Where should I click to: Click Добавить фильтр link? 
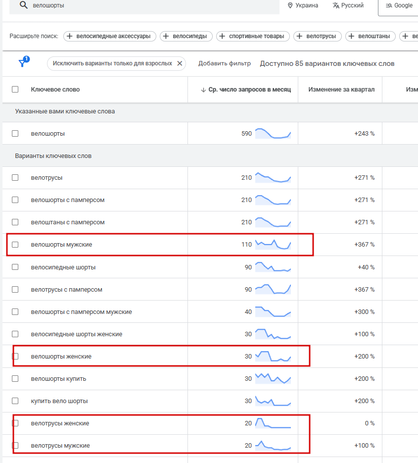point(225,63)
